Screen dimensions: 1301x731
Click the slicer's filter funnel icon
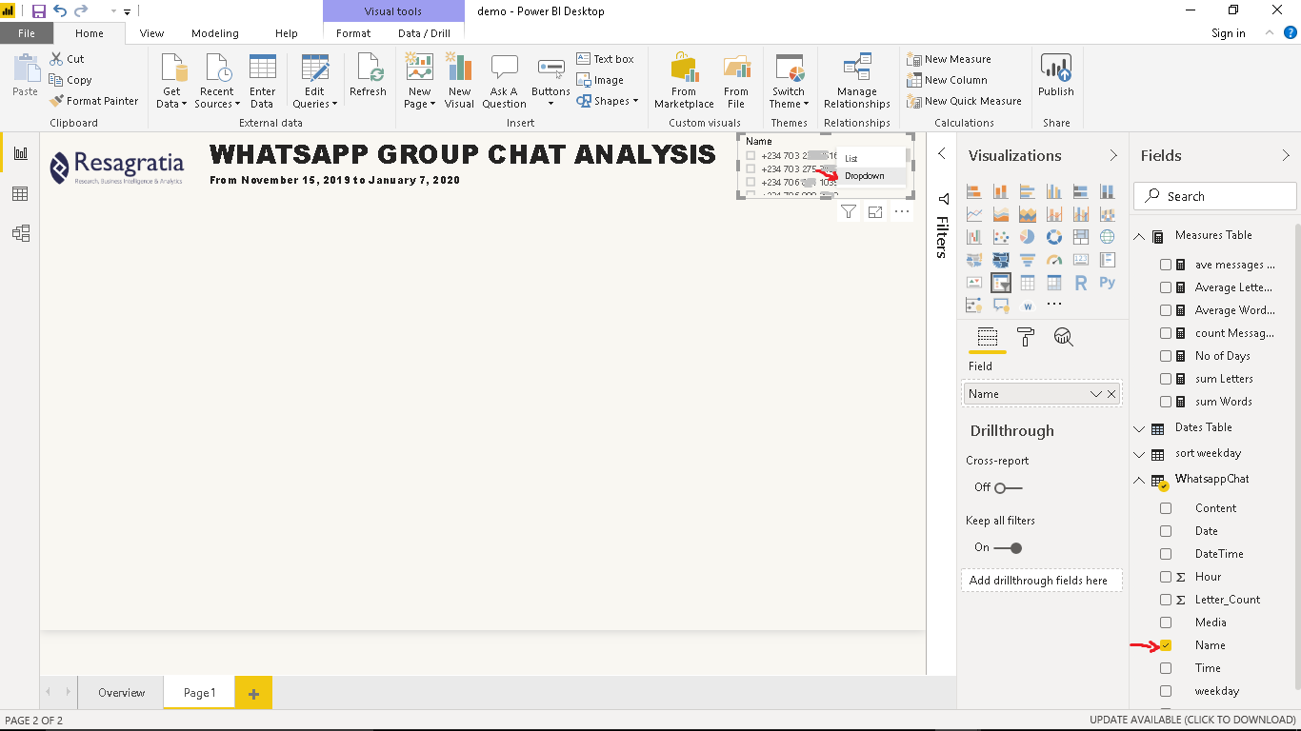pos(849,212)
